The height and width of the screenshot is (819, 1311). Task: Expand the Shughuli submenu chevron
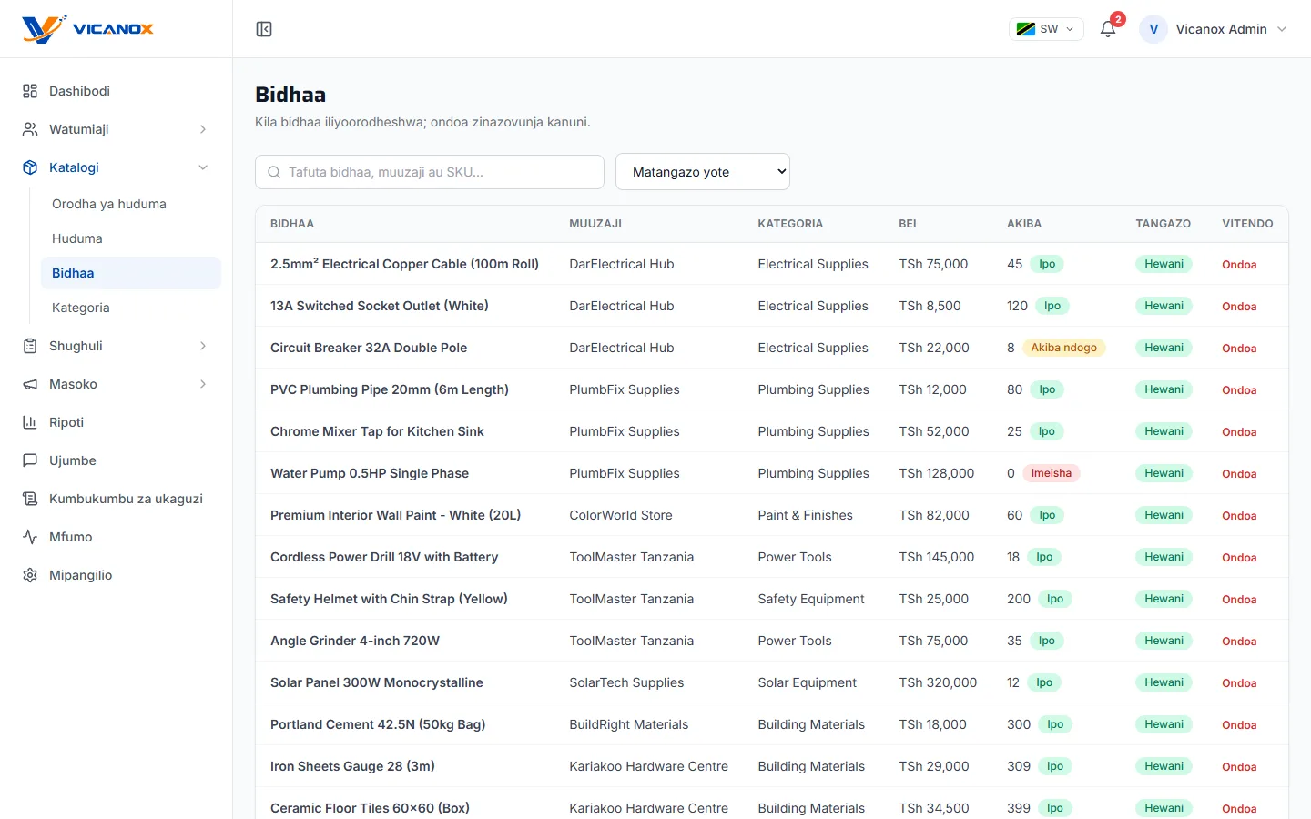[203, 346]
